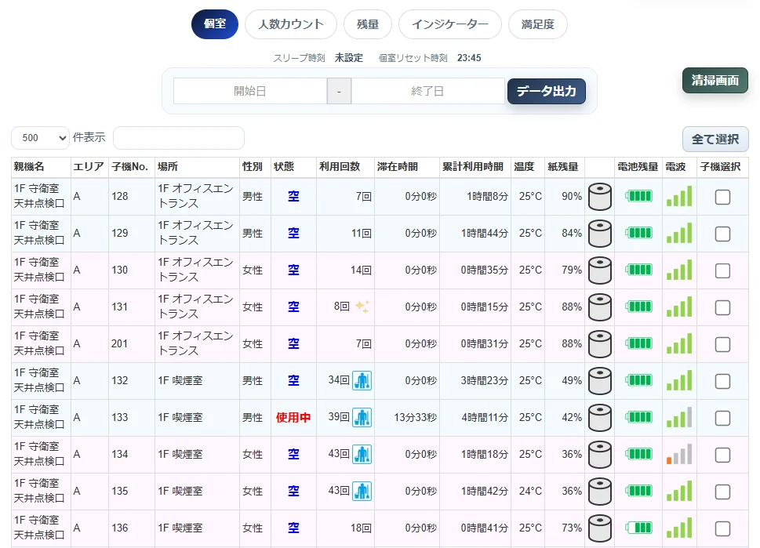Click the toilet paper roll icon for unit 132
The width and height of the screenshot is (760, 548).
click(x=599, y=381)
